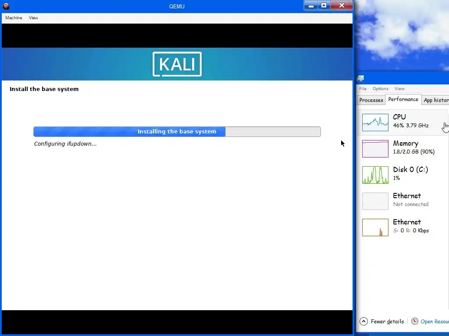Minimize the QEMU window
Viewport: 449px width, 336px height.
tap(311, 5)
